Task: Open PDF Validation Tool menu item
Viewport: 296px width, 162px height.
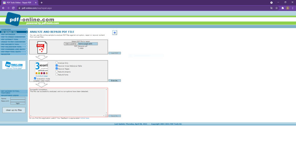Action: [x=14, y=46]
